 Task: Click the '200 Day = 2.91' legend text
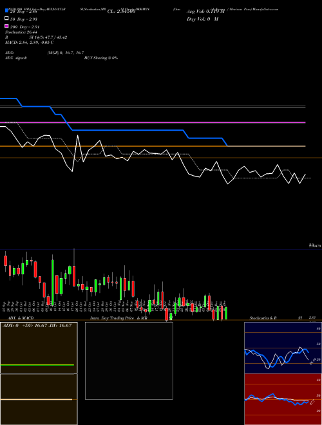[x=24, y=26]
